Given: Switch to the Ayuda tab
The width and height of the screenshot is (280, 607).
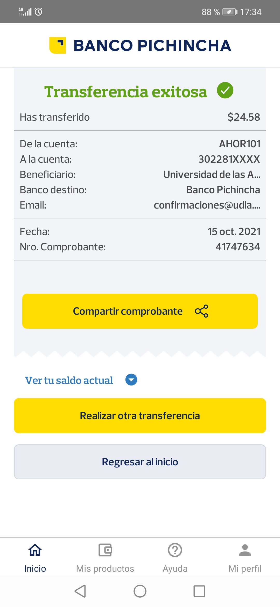Looking at the screenshot, I should (x=175, y=568).
